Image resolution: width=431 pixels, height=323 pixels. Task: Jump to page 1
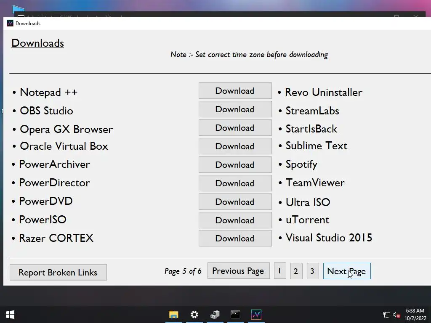click(x=280, y=271)
